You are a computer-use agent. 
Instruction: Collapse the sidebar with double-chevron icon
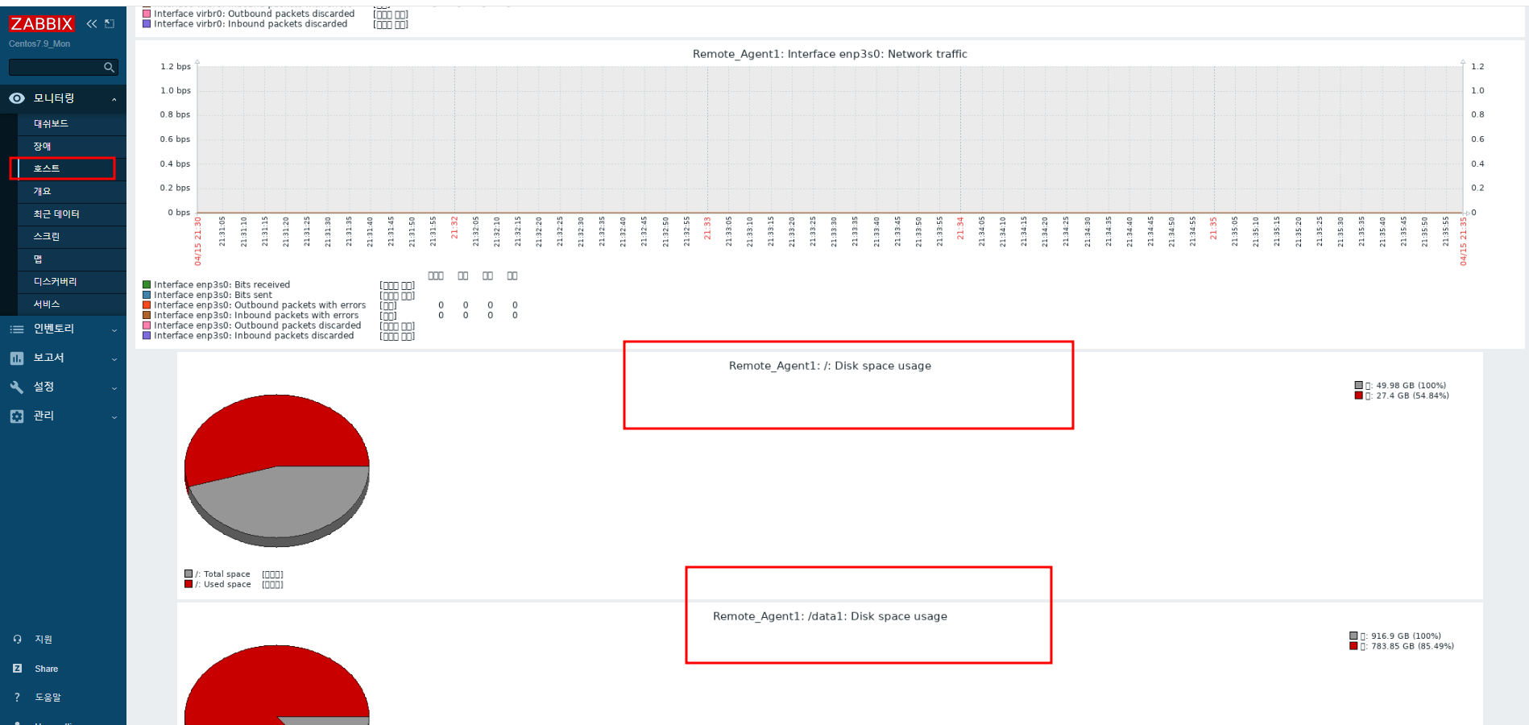[92, 24]
